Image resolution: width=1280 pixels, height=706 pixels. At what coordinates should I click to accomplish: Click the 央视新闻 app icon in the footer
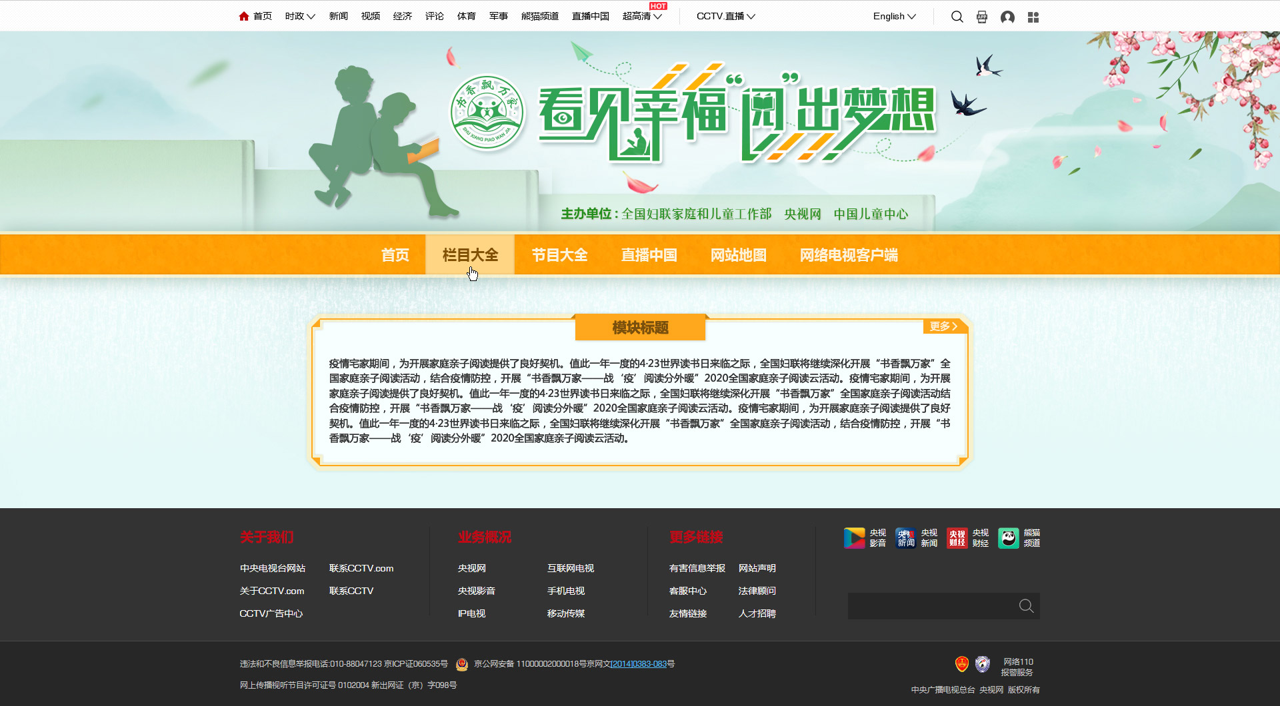click(905, 537)
